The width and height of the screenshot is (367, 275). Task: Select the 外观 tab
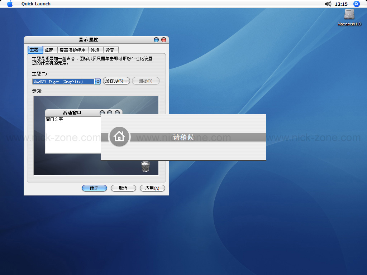[x=95, y=50]
